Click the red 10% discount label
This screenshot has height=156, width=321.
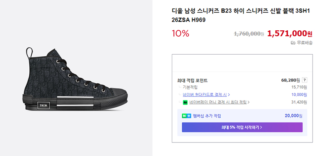pyautogui.click(x=180, y=34)
